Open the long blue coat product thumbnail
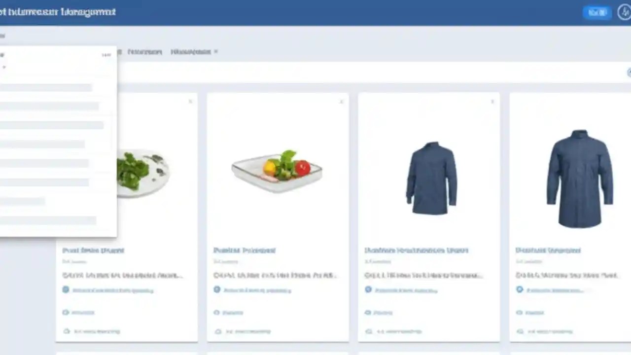 [x=580, y=178]
